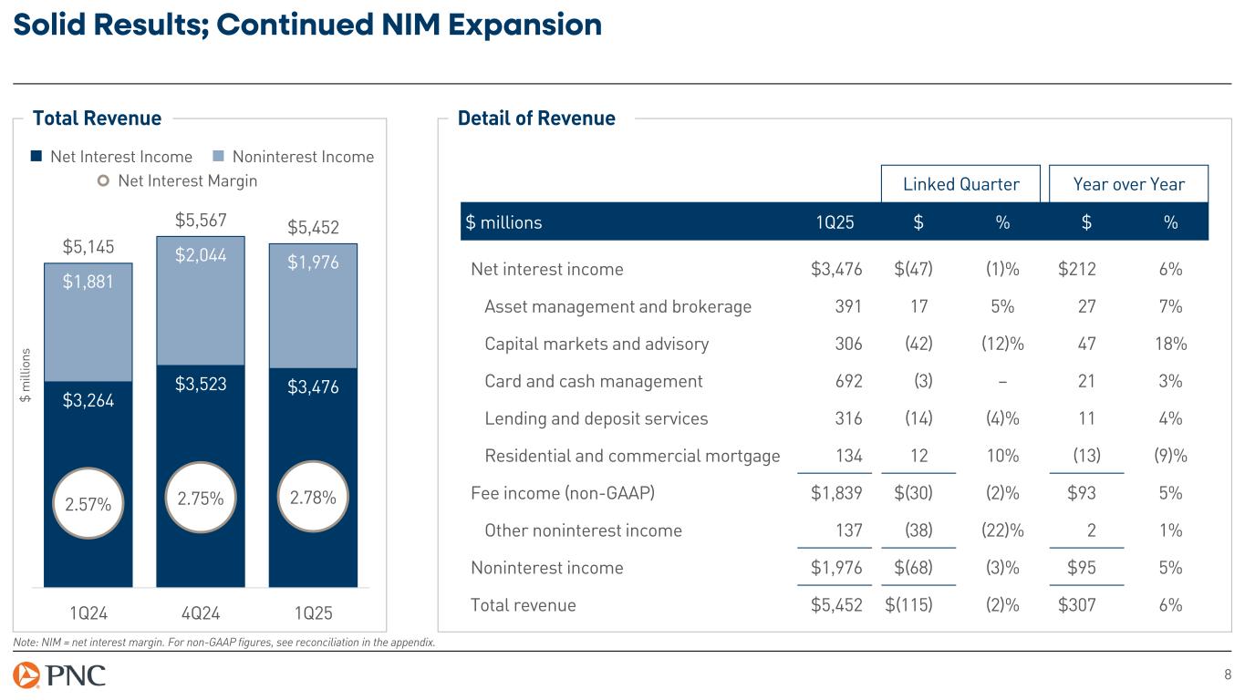Select the Fee income (non-GAAP) row label
Screen dimensions: 1245x700
point(563,493)
